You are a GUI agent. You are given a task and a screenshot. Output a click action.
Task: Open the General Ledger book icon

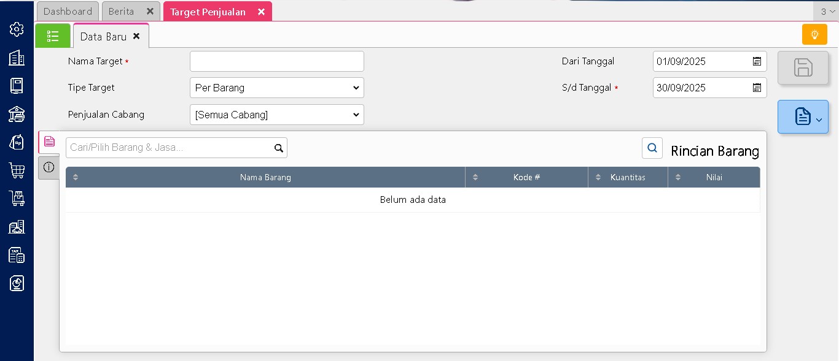coord(17,86)
